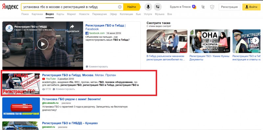
Task: Open 'Регистрация ГБО / Какие Нужны Документы' link
Action: coord(209,58)
